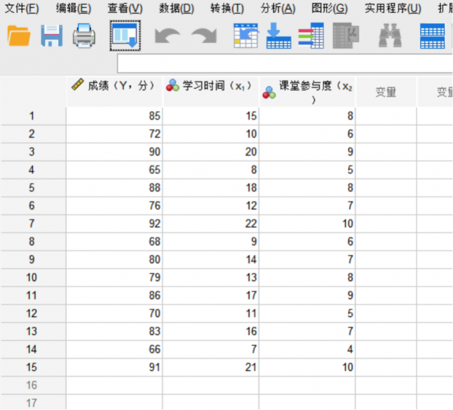The image size is (453, 410).
Task: Click score cell 90 in row 3
Action: click(114, 152)
